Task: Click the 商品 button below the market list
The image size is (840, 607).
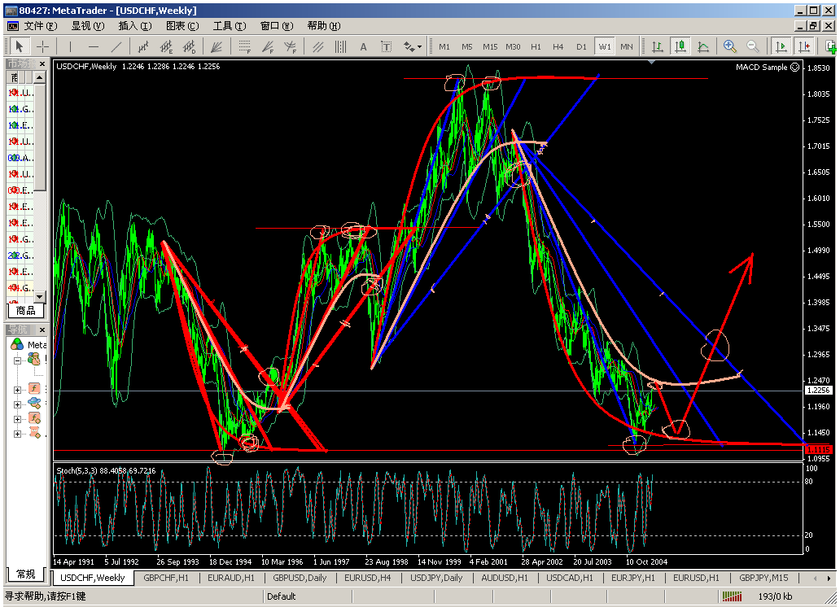Action: coord(25,310)
